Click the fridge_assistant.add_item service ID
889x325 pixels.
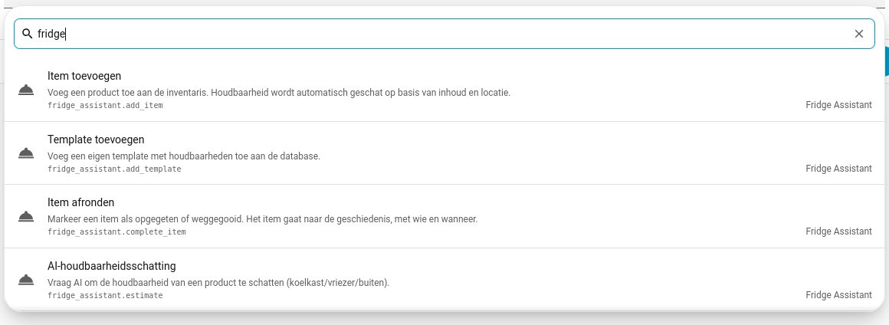[x=106, y=106]
